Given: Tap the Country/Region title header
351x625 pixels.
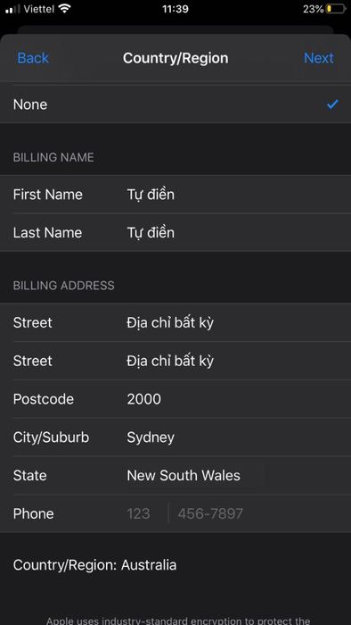Looking at the screenshot, I should point(175,58).
